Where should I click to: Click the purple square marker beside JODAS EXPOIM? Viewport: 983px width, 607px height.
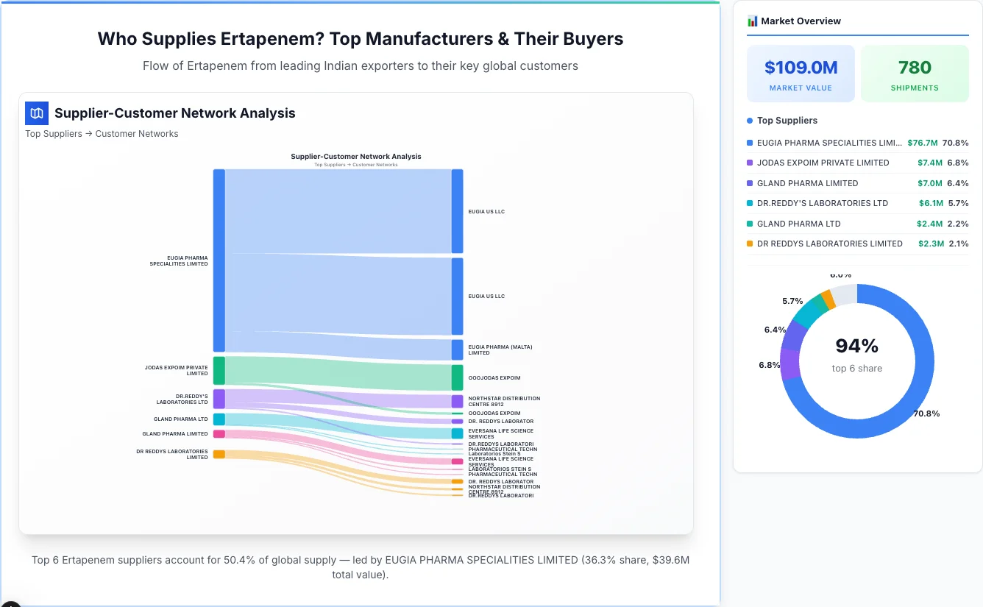(750, 163)
